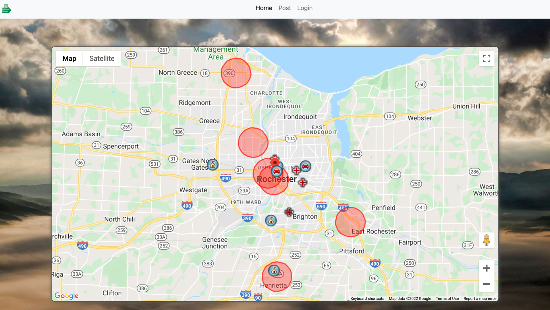Switch to Map view
Viewport: 550px width, 310px height.
69,58
